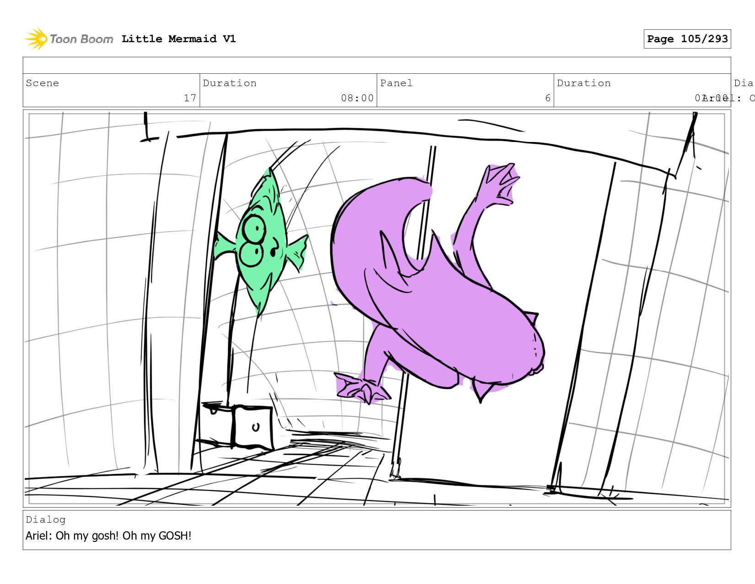
Task: Select the scene duration value '08:00'
Action: pos(357,98)
